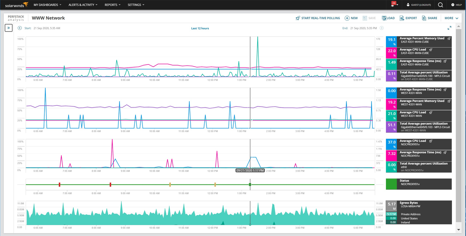Click the Last 12 hours time range link
Viewport: 466px width, 236px height.
[200, 28]
